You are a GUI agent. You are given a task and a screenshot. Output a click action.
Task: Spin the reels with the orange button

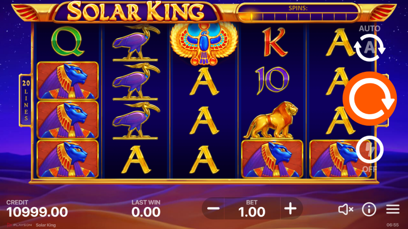coord(369,99)
